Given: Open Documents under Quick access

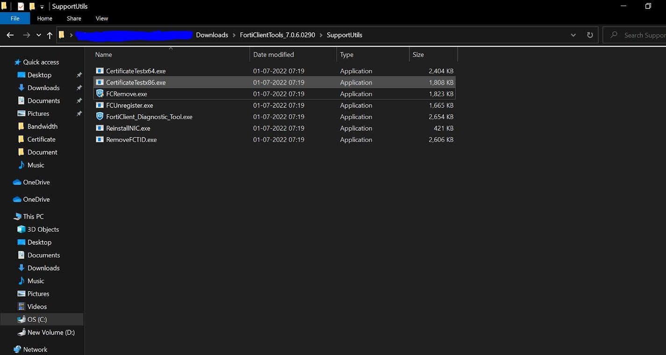Looking at the screenshot, I should [44, 100].
